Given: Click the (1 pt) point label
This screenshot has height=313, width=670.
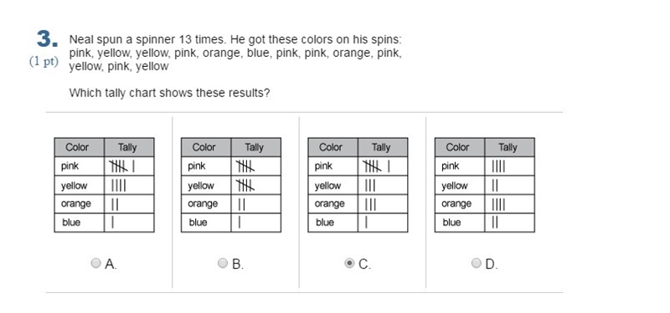Looking at the screenshot, I should pos(44,61).
